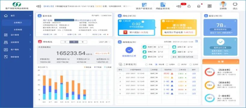
Task: Click the alarm light icon with red dot
Action: click(198, 6)
